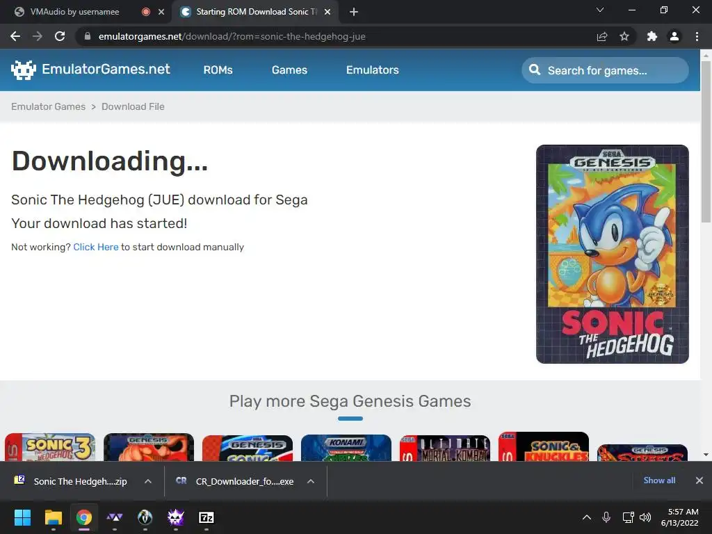Expand options for the Sonic zip download
The image size is (712, 534).
click(148, 481)
